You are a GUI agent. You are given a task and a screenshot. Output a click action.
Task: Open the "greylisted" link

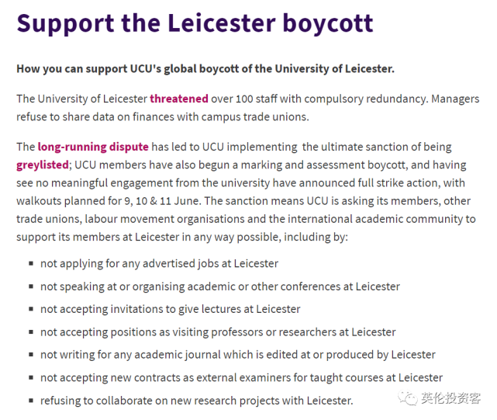(43, 165)
